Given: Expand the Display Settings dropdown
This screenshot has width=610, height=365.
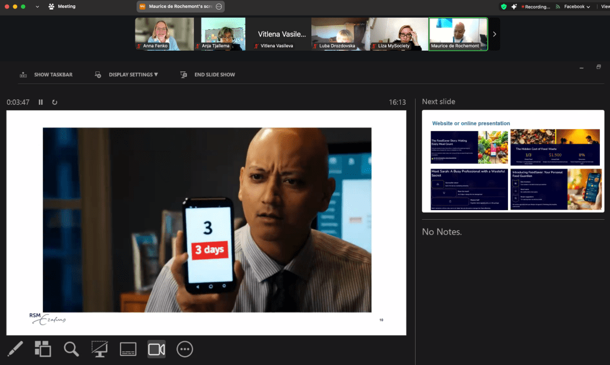Looking at the screenshot, I should pos(126,75).
